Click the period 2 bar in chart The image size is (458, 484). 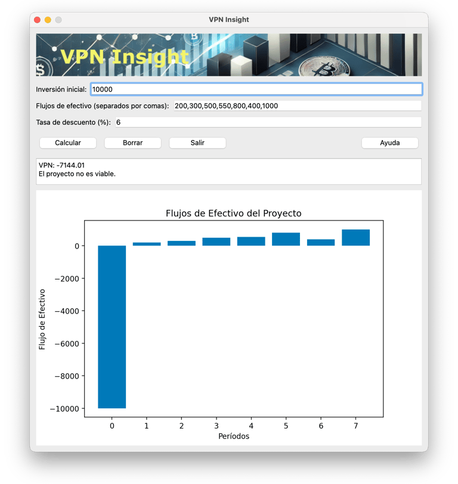pyautogui.click(x=182, y=243)
